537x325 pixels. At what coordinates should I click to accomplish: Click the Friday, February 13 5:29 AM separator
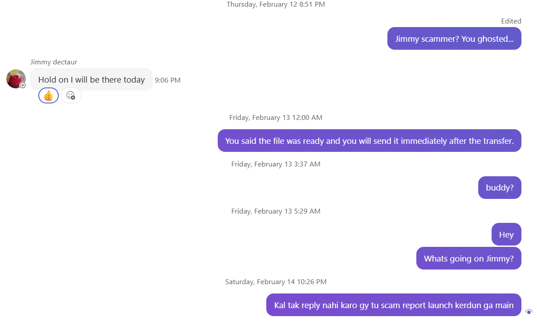(x=276, y=211)
